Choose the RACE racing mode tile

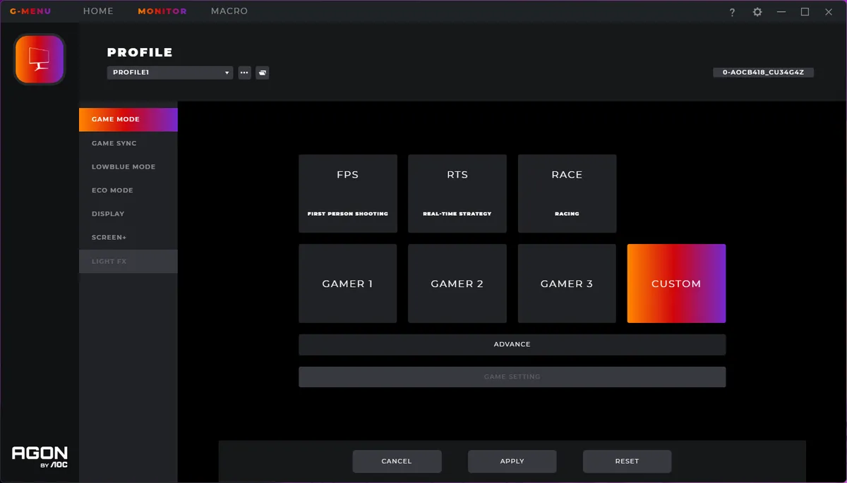567,194
